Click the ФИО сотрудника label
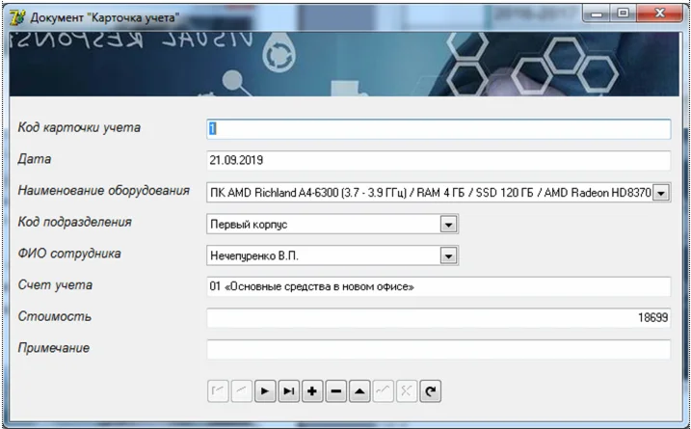This screenshot has width=691, height=429. click(x=69, y=254)
